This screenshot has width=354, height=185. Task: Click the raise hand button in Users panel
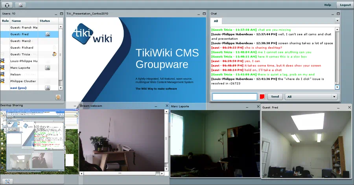click(58, 97)
